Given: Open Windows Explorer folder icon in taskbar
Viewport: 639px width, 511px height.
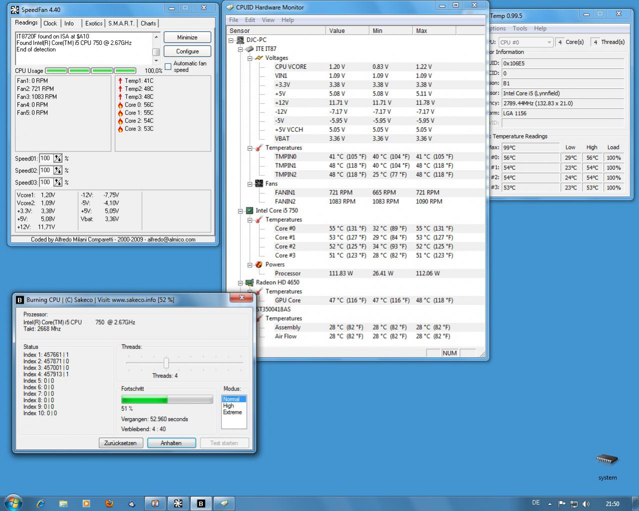Looking at the screenshot, I should tap(63, 504).
